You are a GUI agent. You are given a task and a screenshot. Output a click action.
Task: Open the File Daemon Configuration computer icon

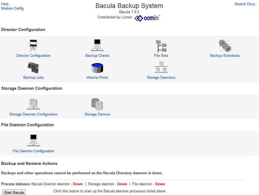[33, 140]
